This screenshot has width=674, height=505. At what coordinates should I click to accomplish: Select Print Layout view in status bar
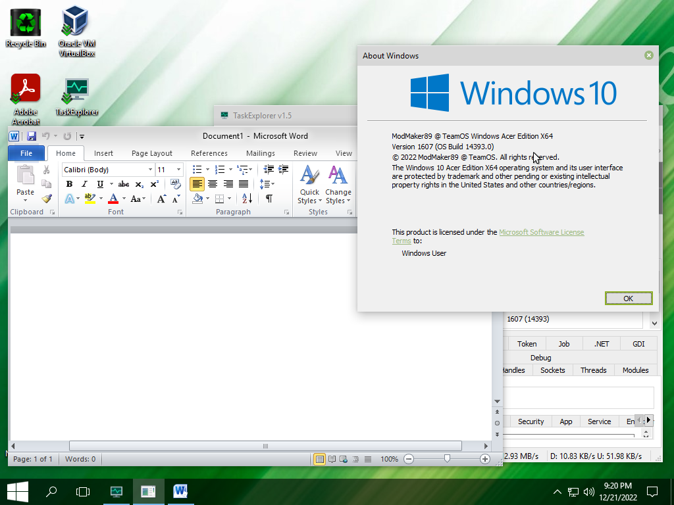coord(319,459)
